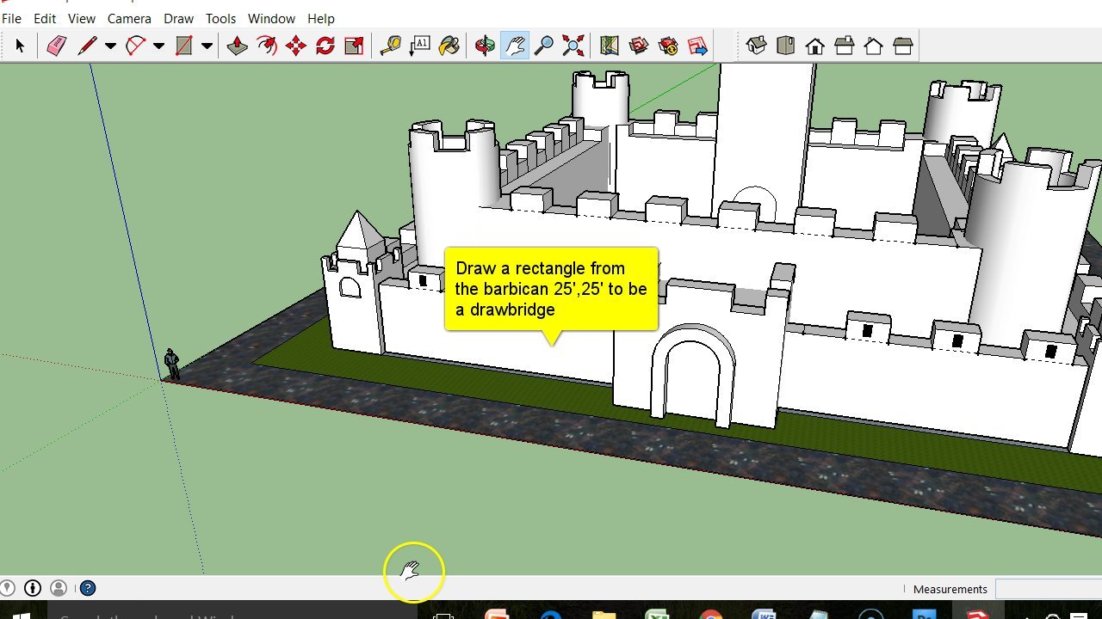Image resolution: width=1102 pixels, height=619 pixels.
Task: Select the Select arrow tool
Action: point(20,46)
